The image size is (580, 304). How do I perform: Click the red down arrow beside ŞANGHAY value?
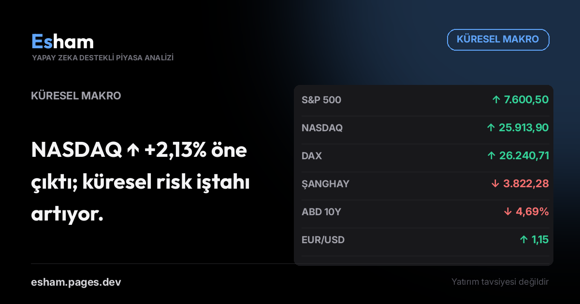coord(495,184)
